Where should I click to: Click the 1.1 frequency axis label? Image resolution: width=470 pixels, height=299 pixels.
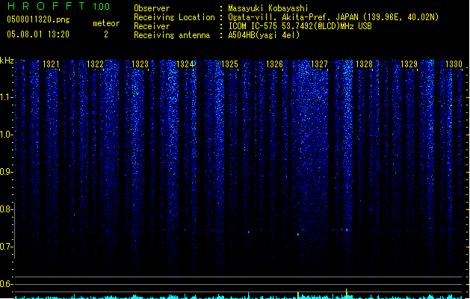[x=6, y=97]
